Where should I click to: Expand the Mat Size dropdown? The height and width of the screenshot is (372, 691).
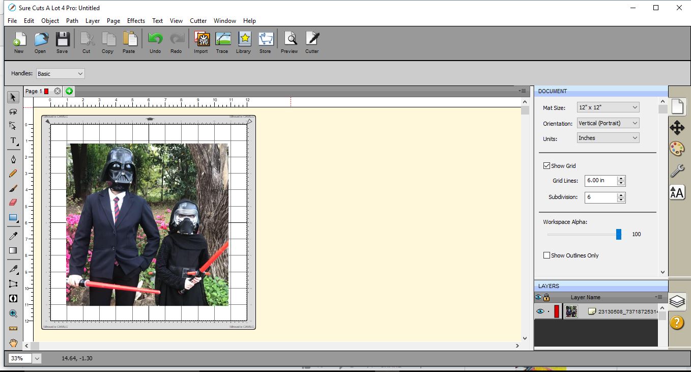coord(608,107)
